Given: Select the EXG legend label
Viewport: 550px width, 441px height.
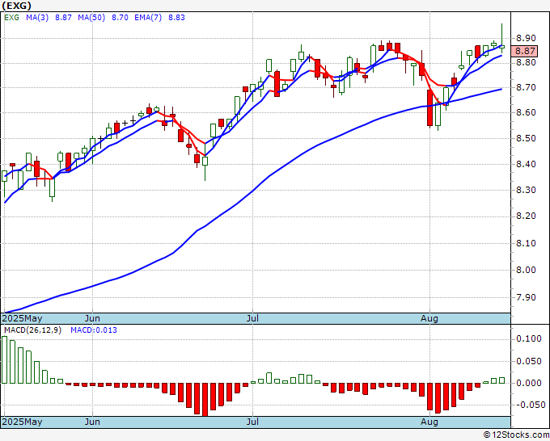Looking at the screenshot, I should (11, 18).
